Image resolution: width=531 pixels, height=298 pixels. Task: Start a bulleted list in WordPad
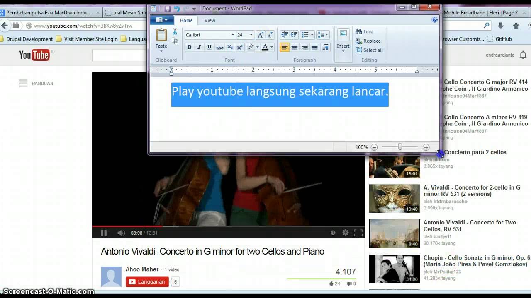click(x=305, y=35)
